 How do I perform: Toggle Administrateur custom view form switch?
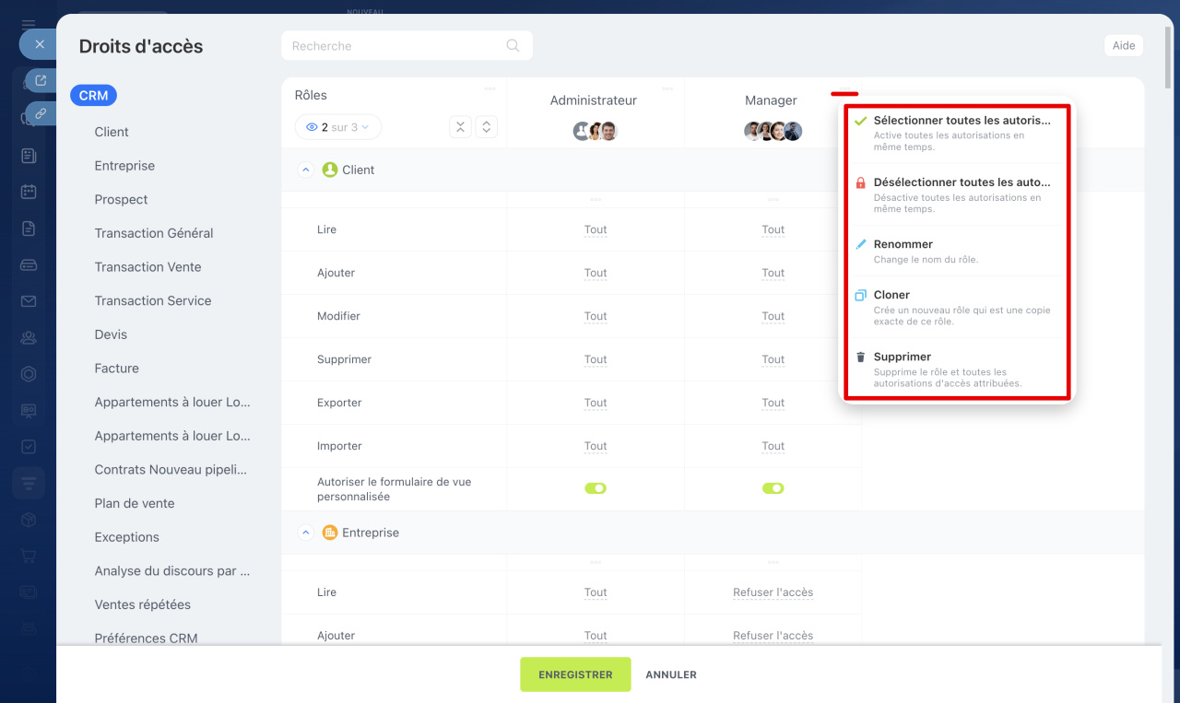(596, 488)
